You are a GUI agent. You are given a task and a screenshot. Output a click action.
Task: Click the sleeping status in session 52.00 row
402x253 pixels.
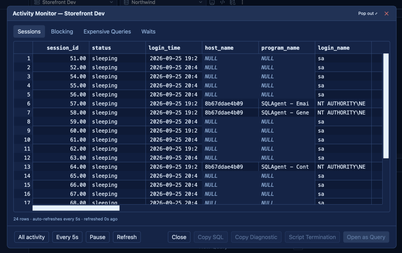tap(117, 67)
